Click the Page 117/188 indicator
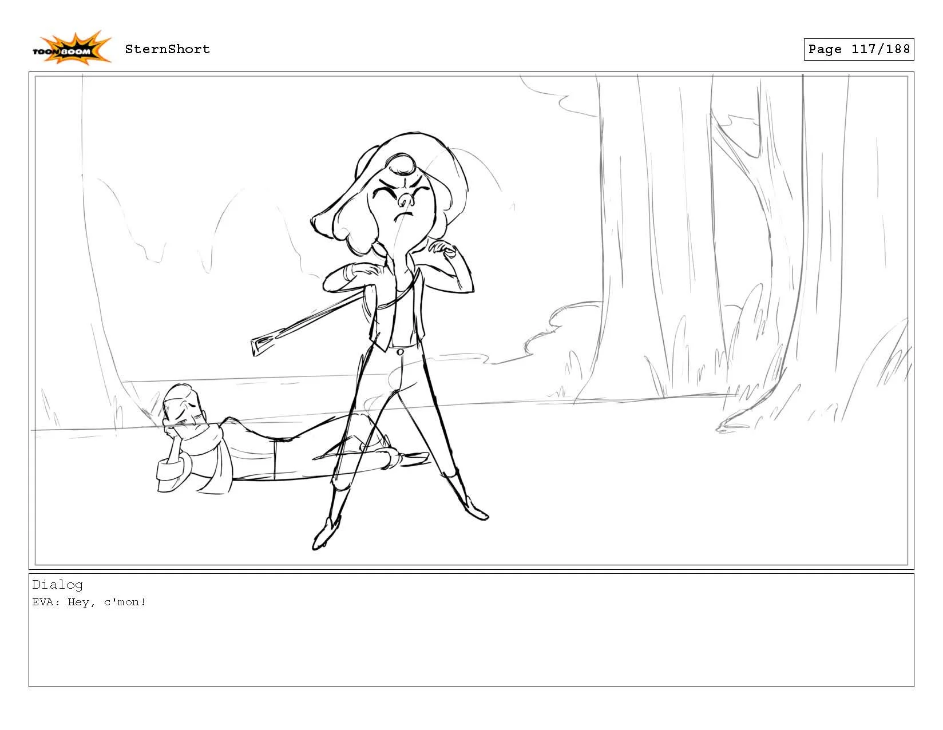The image size is (943, 730). (x=858, y=50)
